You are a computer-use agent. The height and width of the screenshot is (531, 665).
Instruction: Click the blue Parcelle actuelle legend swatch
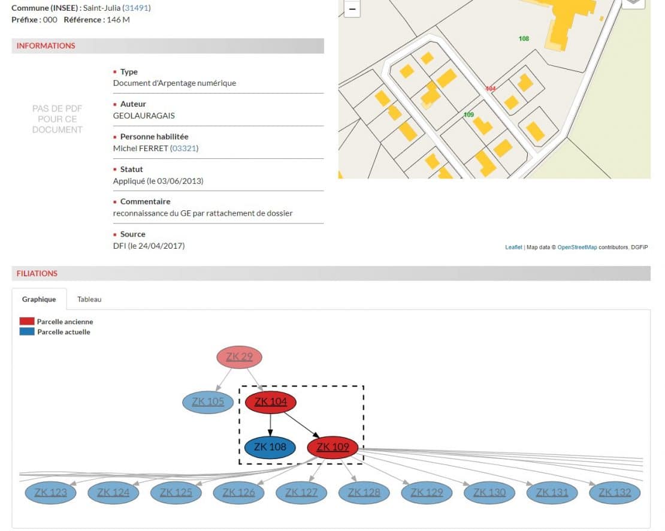tap(27, 331)
